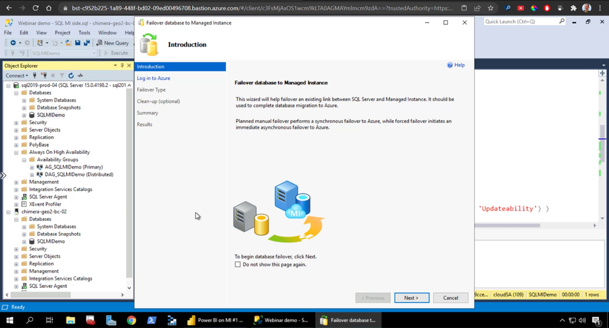Viewport: 609px width, 328px height.
Task: Open Task View on the taskbar
Action: point(49,320)
